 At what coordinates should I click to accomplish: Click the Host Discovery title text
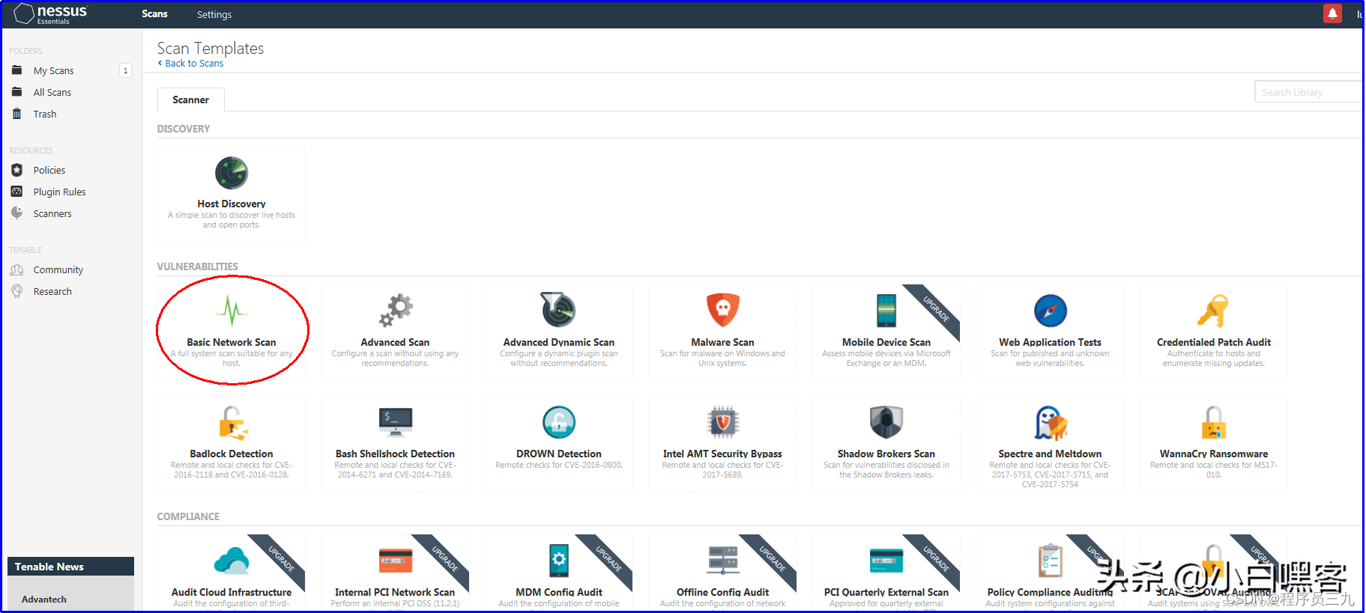pyautogui.click(x=232, y=204)
